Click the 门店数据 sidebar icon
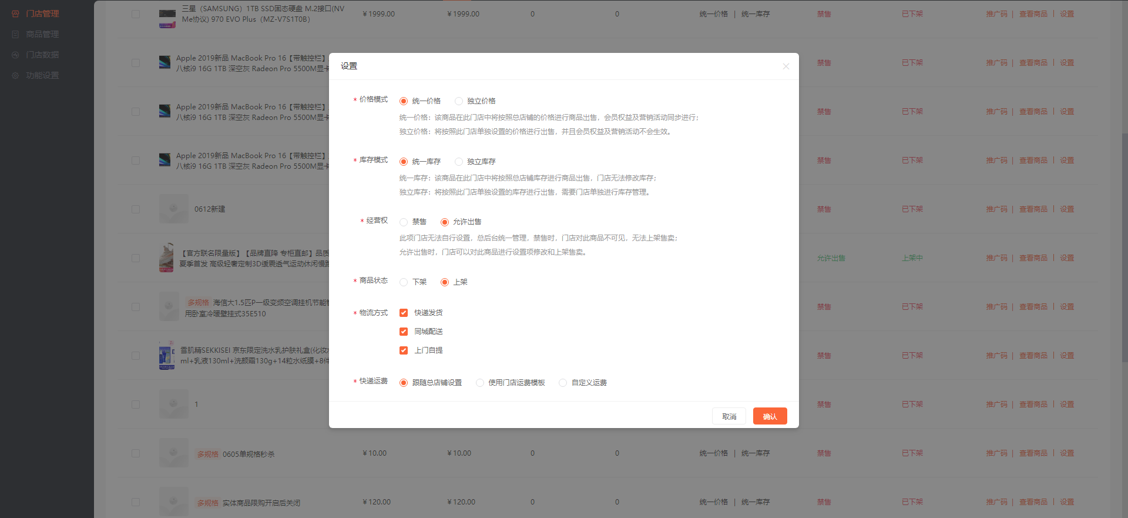1128x518 pixels. (15, 55)
